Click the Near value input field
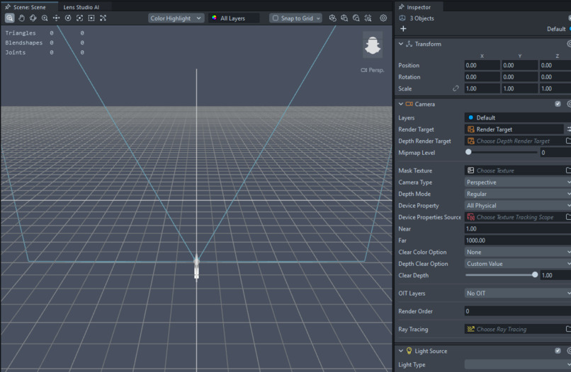Viewport: 571px width, 372px height. (x=517, y=228)
